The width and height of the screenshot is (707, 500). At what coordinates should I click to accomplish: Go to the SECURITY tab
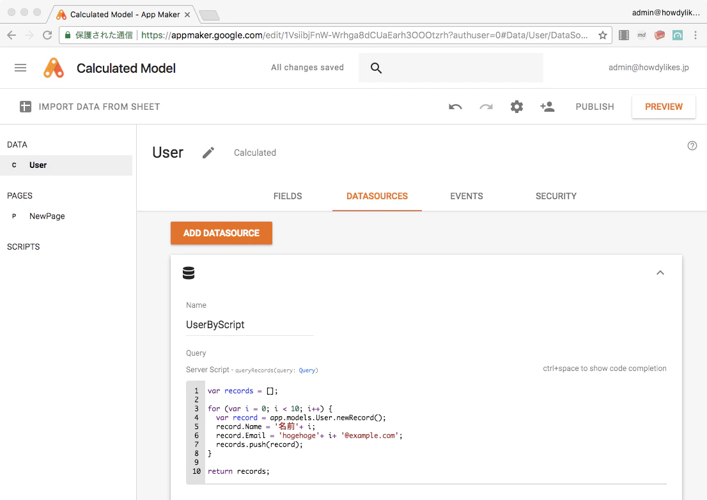(x=556, y=197)
